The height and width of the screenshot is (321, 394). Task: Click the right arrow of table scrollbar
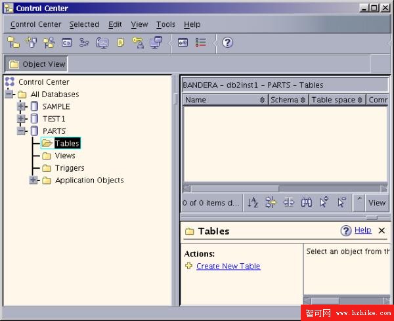pos(384,188)
